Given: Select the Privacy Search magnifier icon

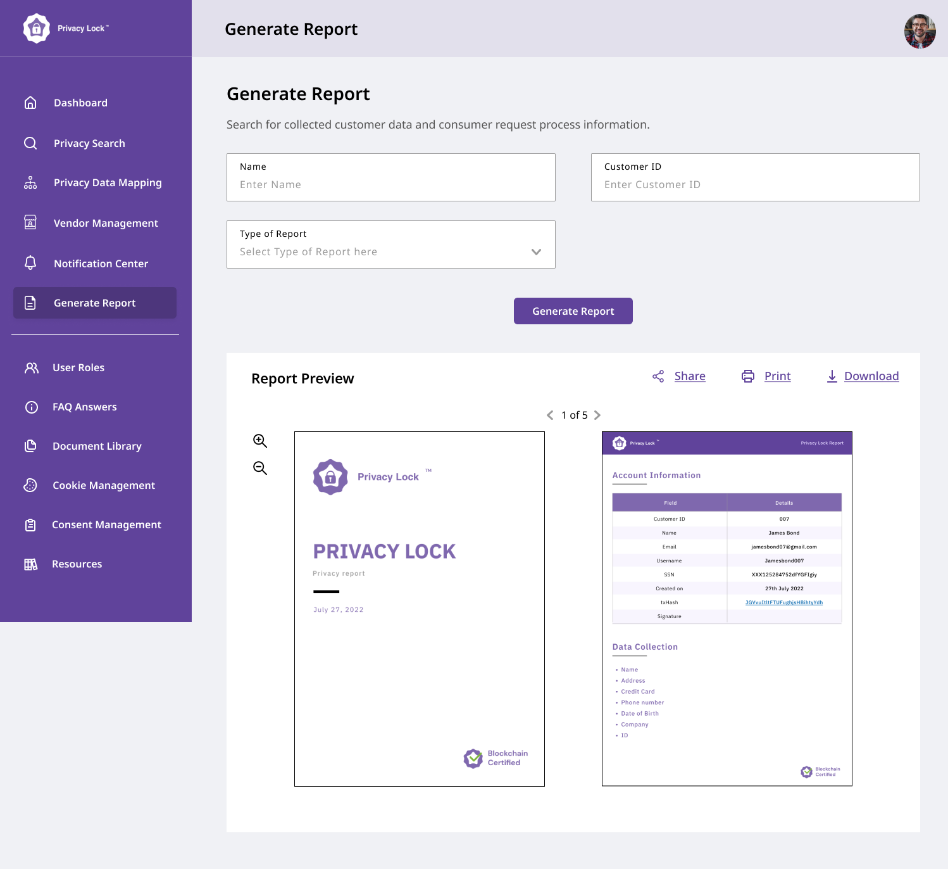Looking at the screenshot, I should click(x=30, y=143).
